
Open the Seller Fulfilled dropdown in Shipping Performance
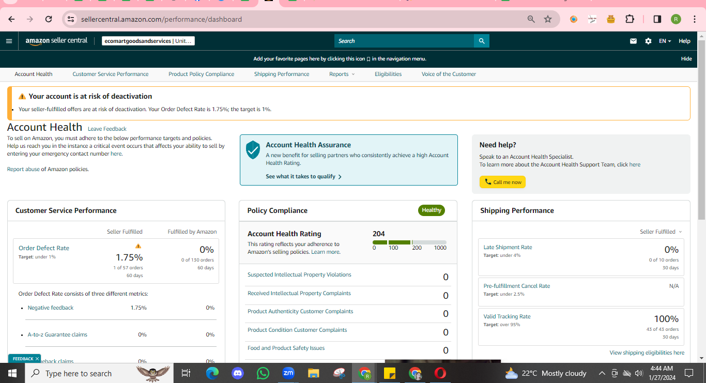661,232
